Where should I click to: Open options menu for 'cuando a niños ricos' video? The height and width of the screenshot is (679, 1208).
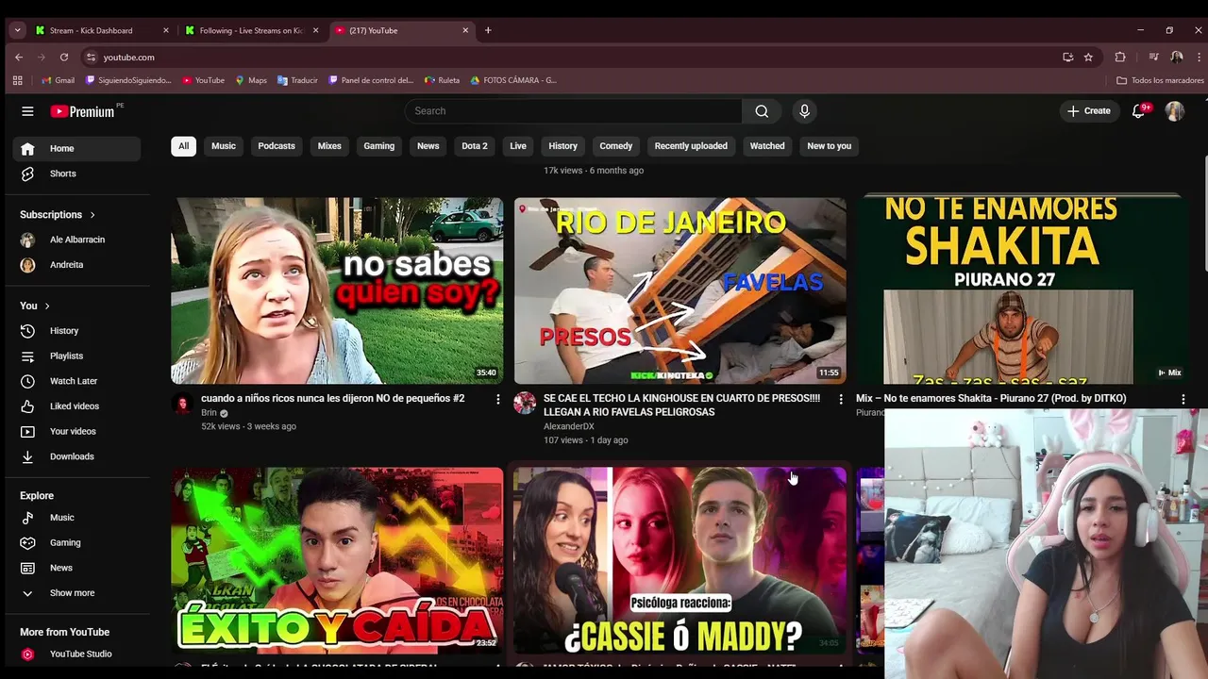click(498, 400)
